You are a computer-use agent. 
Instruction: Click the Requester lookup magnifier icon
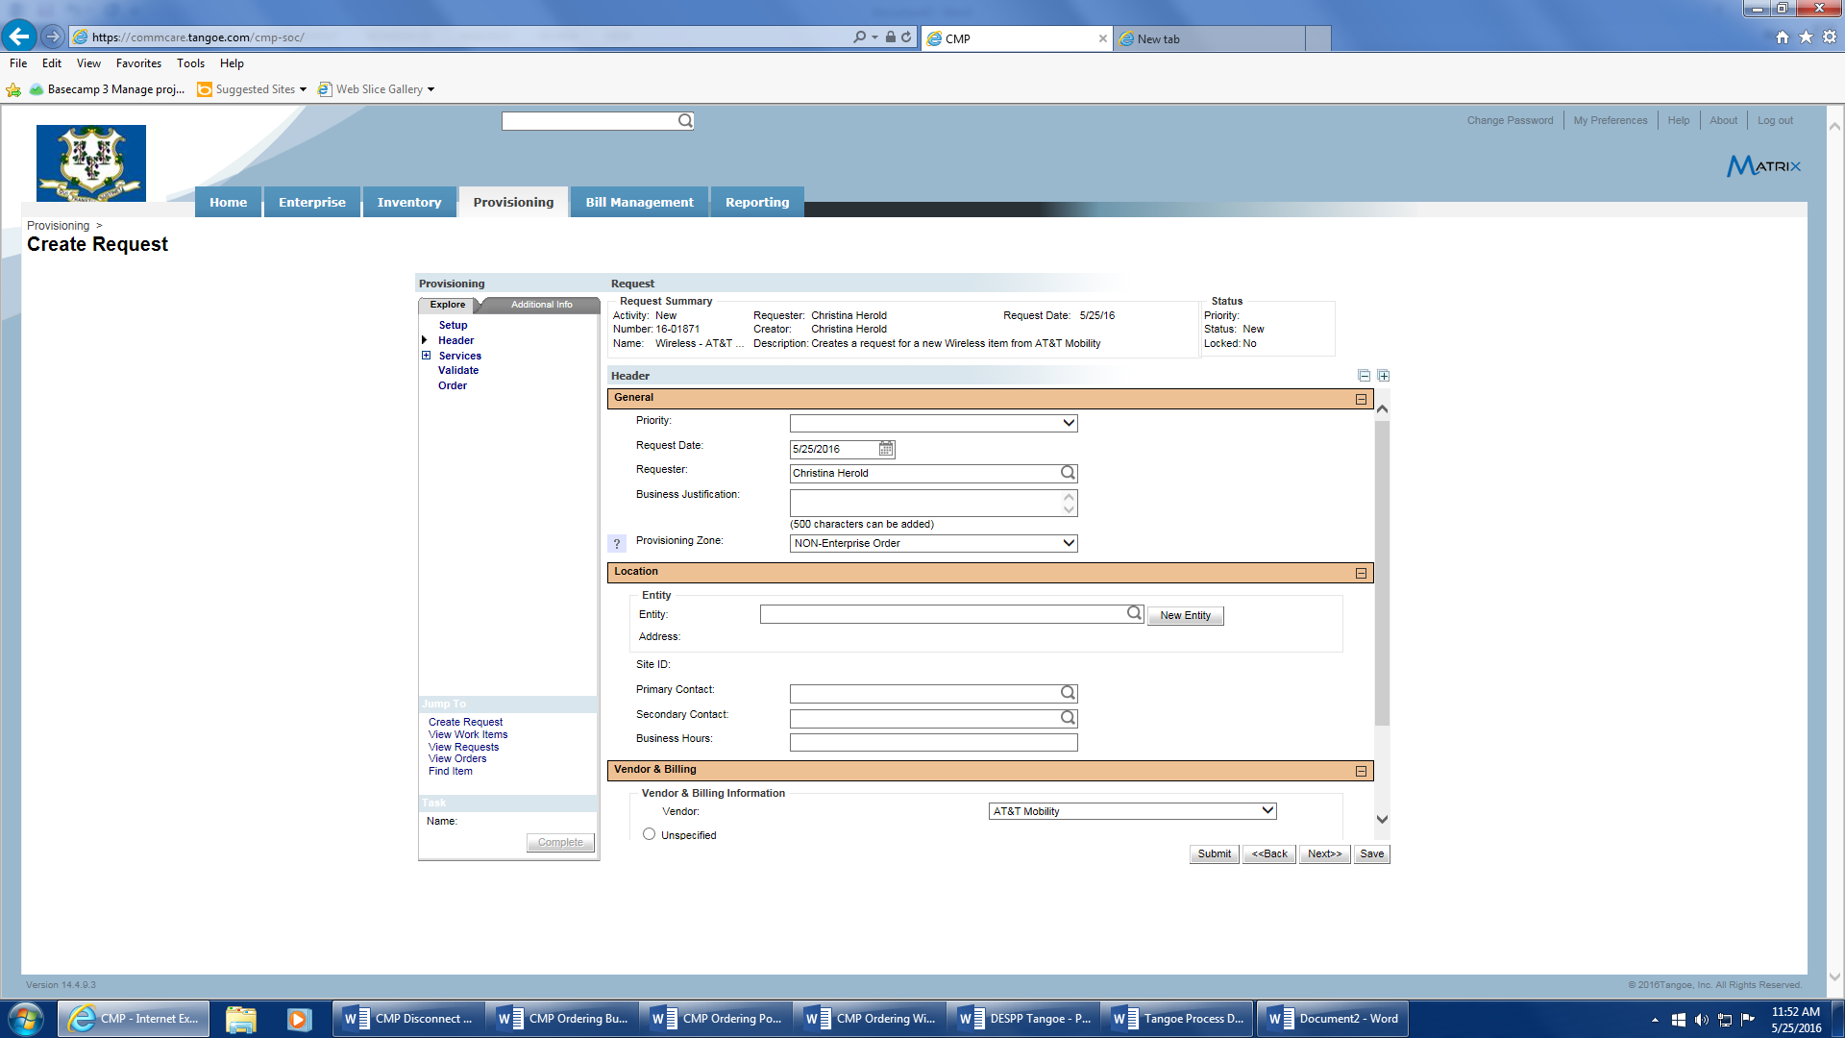(x=1068, y=473)
